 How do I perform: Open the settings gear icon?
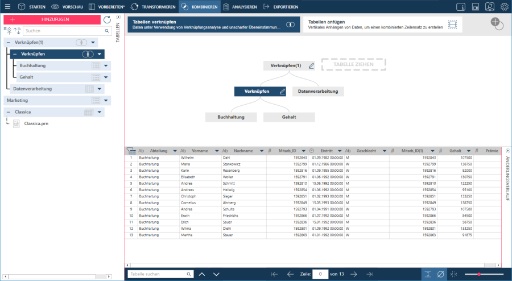pyautogui.click(x=504, y=7)
